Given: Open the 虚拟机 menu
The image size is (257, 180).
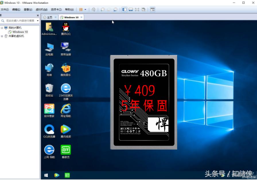Looking at the screenshot, I should [x=42, y=9].
